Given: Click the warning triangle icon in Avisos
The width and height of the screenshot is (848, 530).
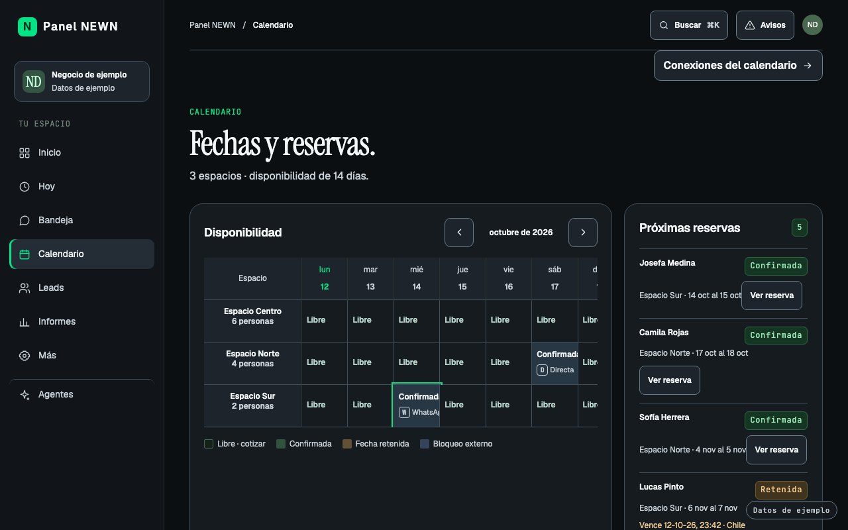Looking at the screenshot, I should click(x=750, y=25).
